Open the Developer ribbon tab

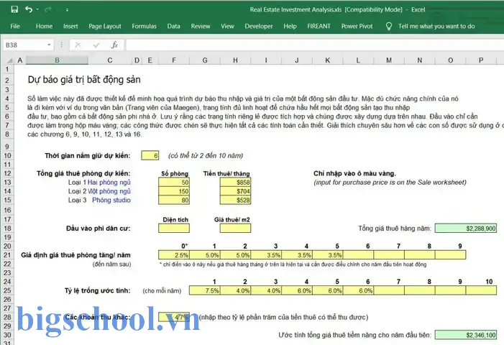258,27
